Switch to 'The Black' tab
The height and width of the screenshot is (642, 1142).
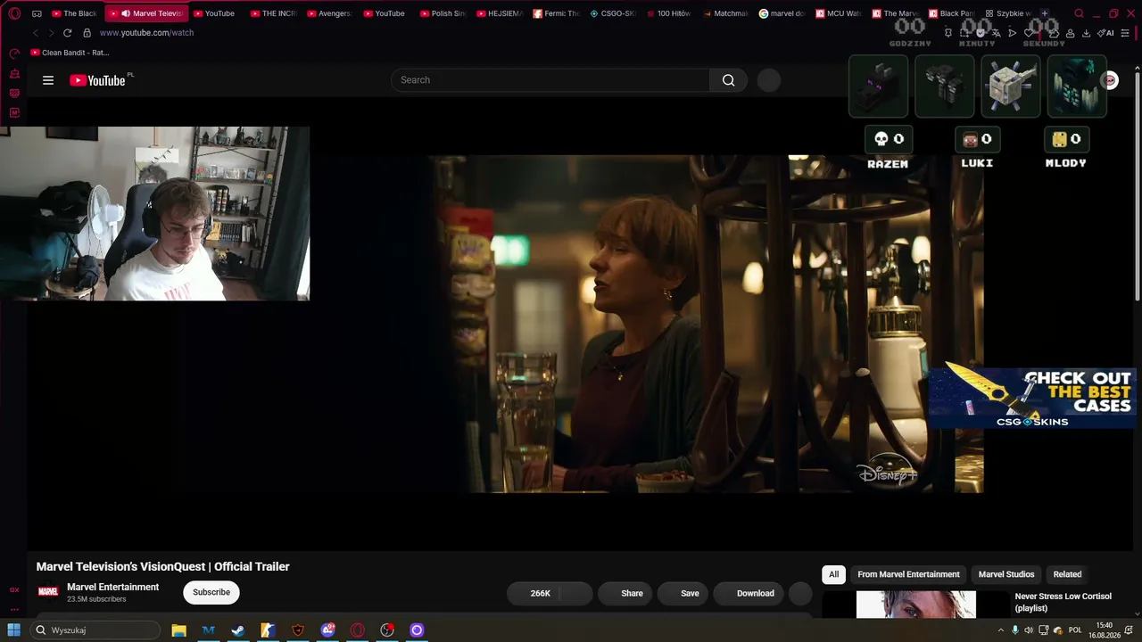coord(75,13)
